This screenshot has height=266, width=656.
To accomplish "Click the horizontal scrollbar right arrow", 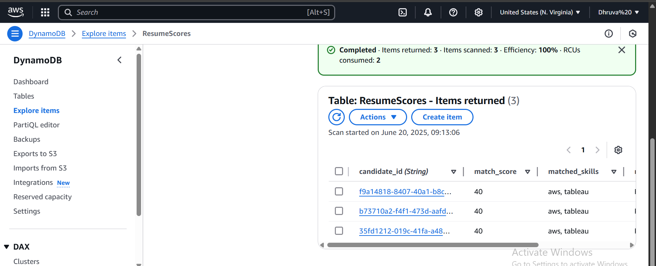I will pyautogui.click(x=632, y=245).
